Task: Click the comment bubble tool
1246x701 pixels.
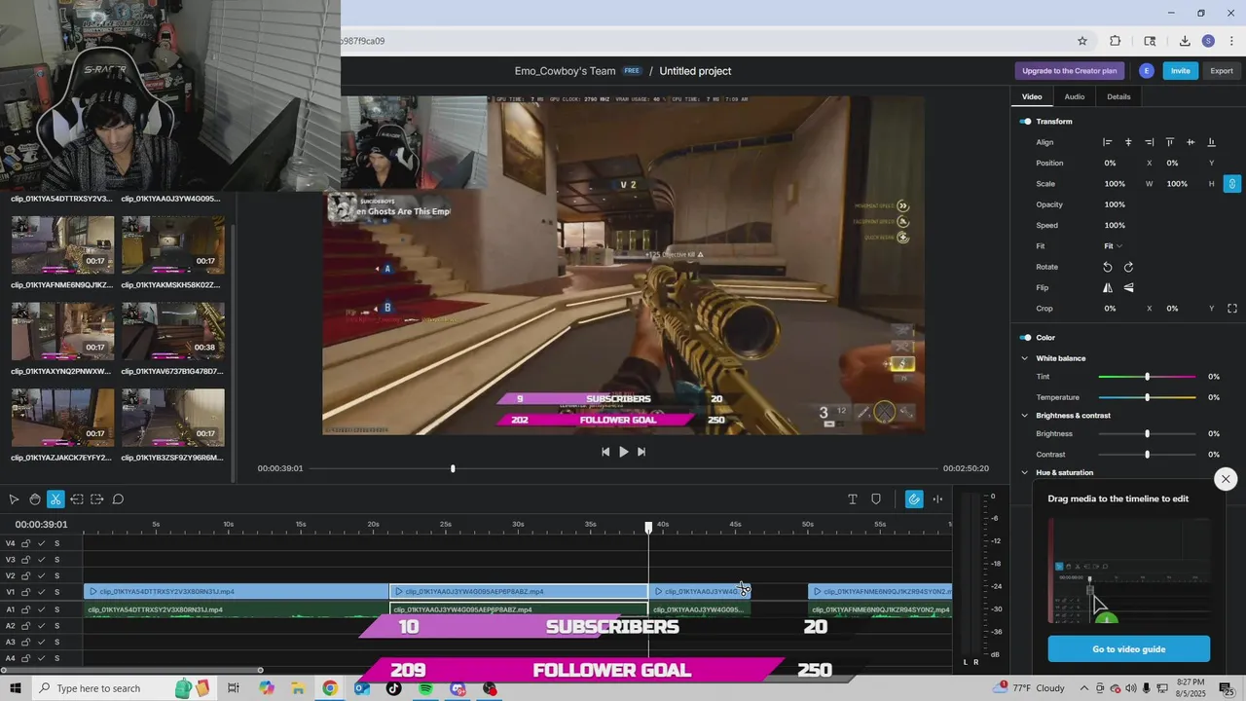Action: 118,499
